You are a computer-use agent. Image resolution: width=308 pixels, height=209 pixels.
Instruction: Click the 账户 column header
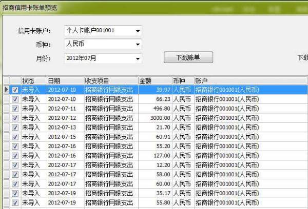(x=251, y=81)
